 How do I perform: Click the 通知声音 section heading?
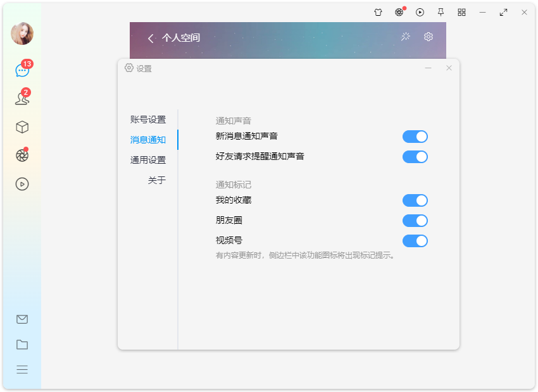click(234, 121)
